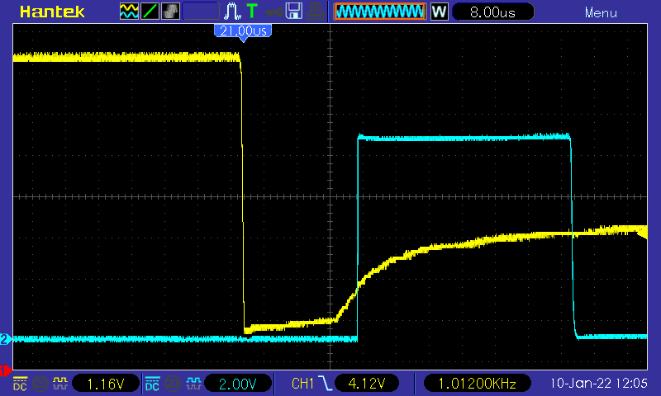
Task: Click the channel 1 ground level marker
Action: pyautogui.click(x=5, y=370)
